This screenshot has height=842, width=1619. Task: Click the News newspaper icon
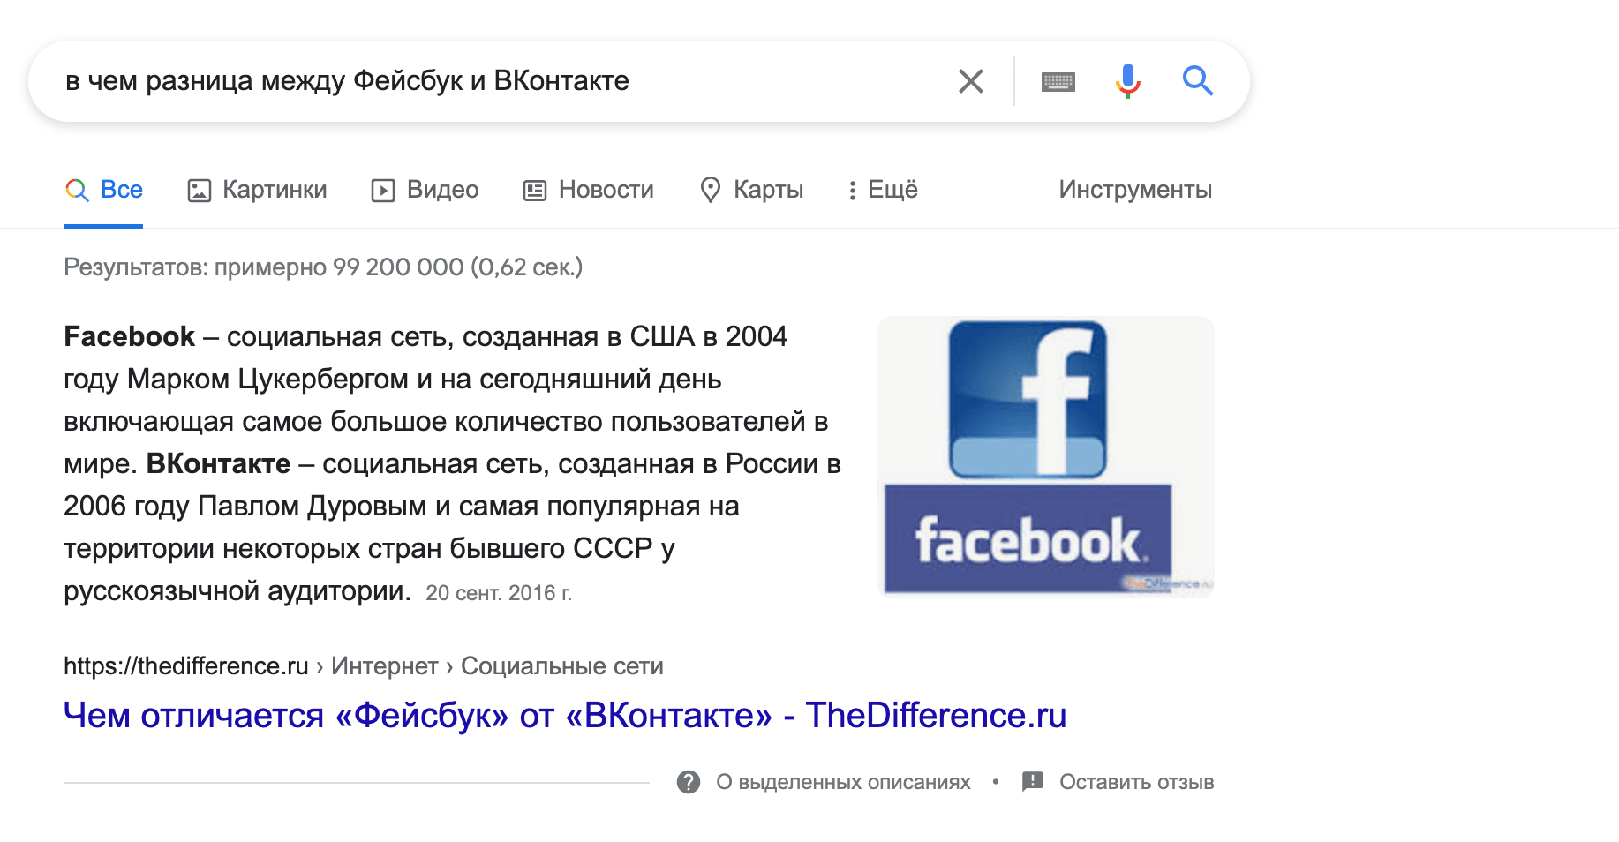tap(535, 190)
